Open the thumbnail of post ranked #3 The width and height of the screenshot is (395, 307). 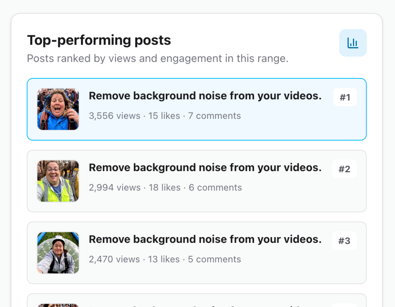58,253
